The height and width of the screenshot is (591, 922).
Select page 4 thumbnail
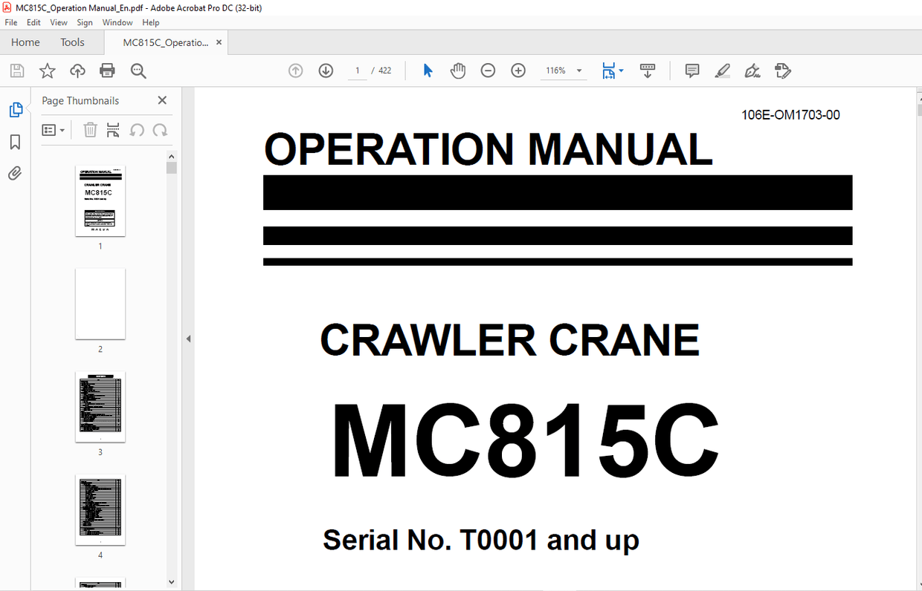[100, 510]
